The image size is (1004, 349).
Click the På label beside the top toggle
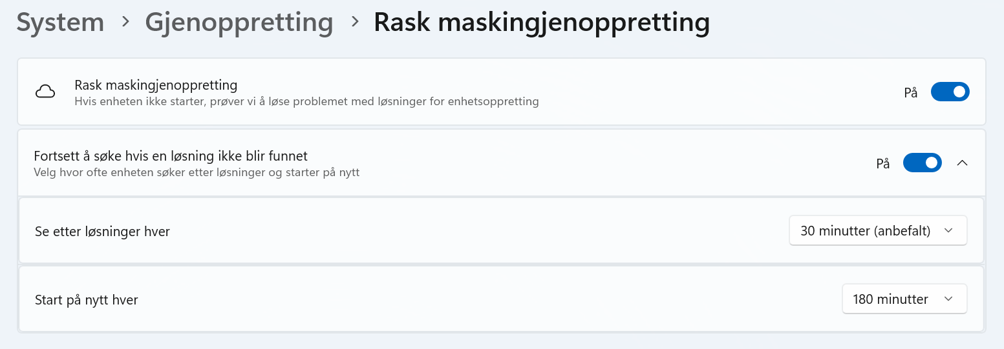point(911,93)
